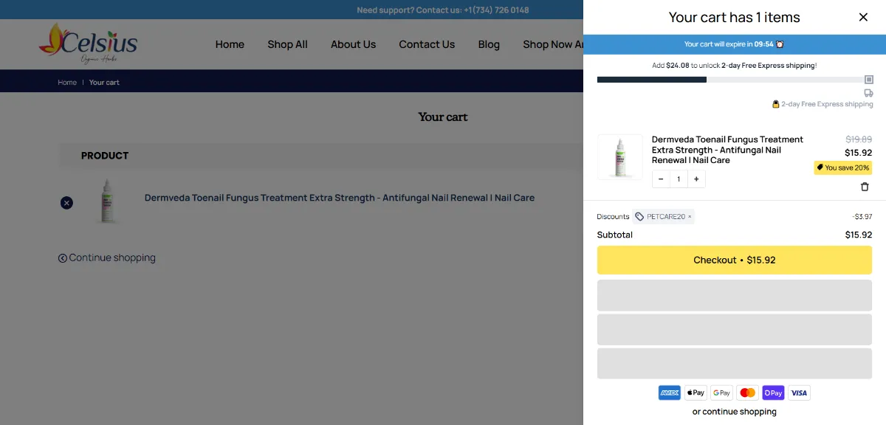Image resolution: width=886 pixels, height=425 pixels.
Task: Open the product thumbnail in the cart drawer
Action: coord(619,156)
